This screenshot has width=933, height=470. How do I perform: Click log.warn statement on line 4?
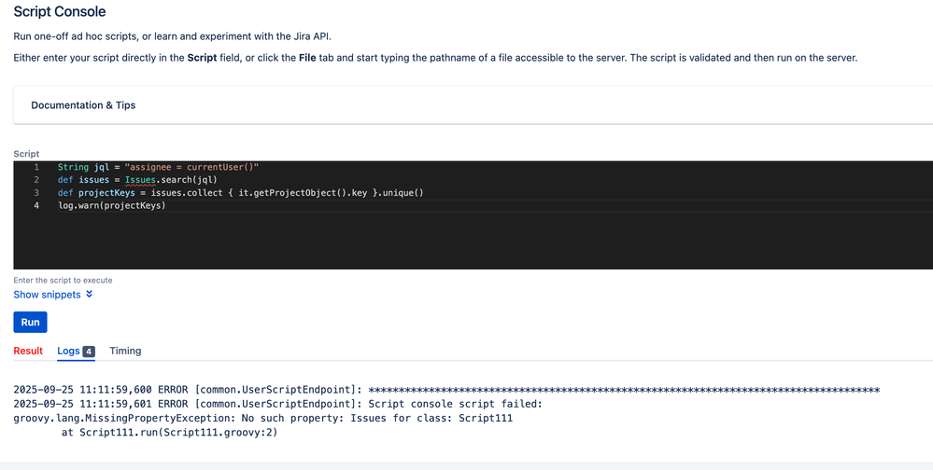pyautogui.click(x=111, y=206)
